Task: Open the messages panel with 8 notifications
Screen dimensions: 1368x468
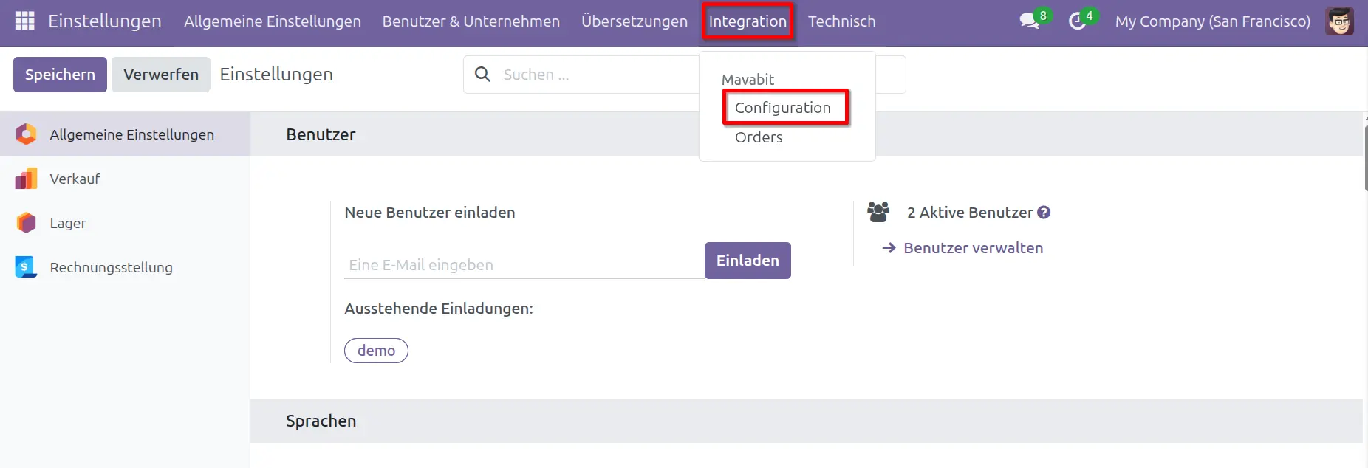Action: click(1030, 21)
